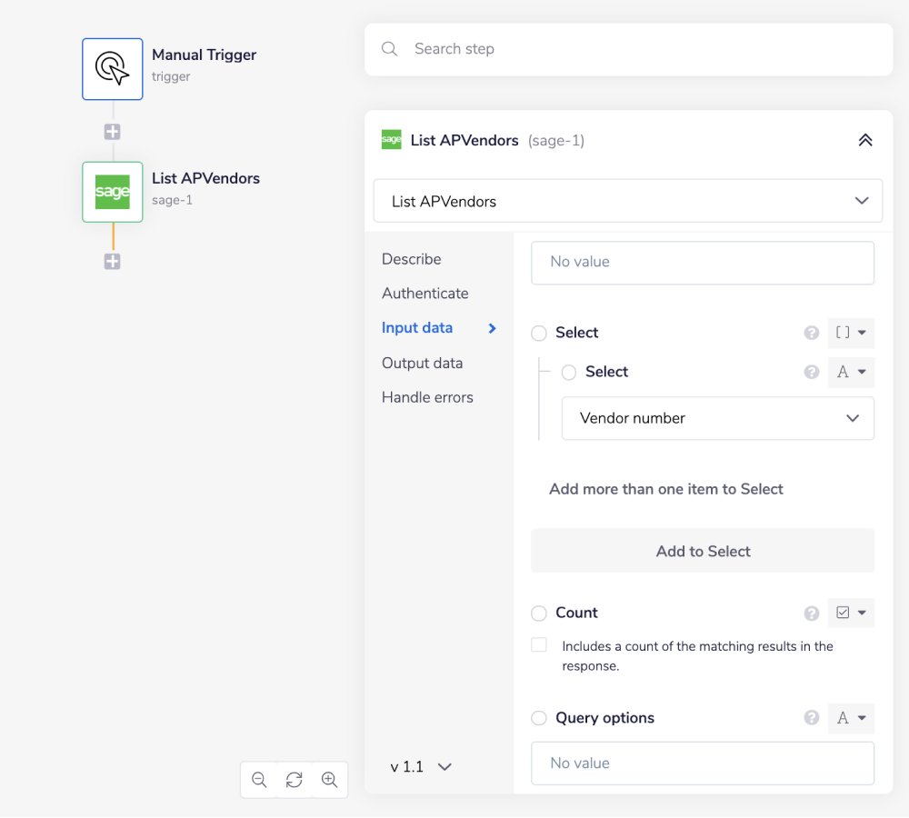The image size is (909, 818).
Task: Zoom in the workflow canvas
Action: [x=329, y=780]
